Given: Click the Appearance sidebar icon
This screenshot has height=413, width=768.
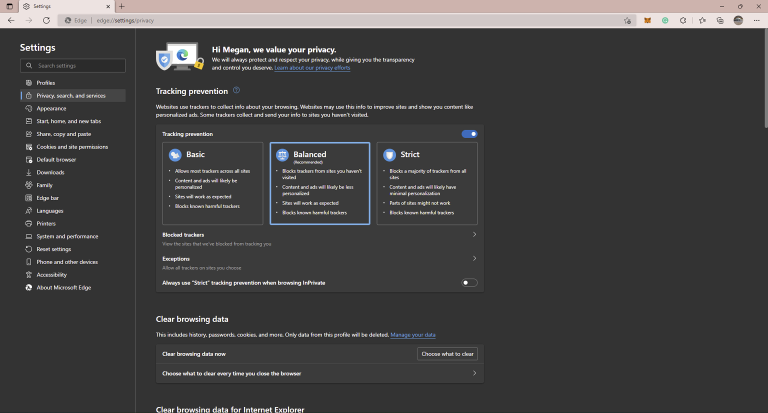Looking at the screenshot, I should [29, 108].
